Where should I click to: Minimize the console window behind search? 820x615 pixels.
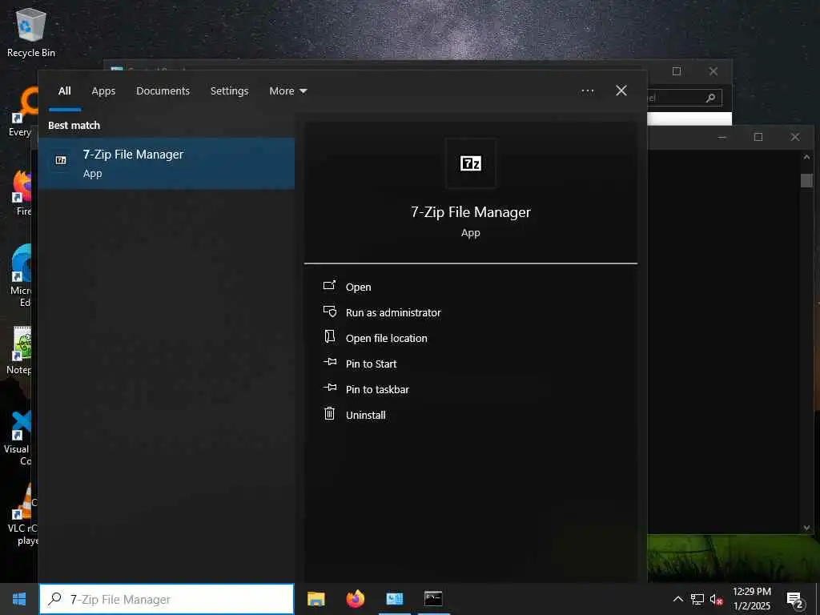pyautogui.click(x=722, y=137)
